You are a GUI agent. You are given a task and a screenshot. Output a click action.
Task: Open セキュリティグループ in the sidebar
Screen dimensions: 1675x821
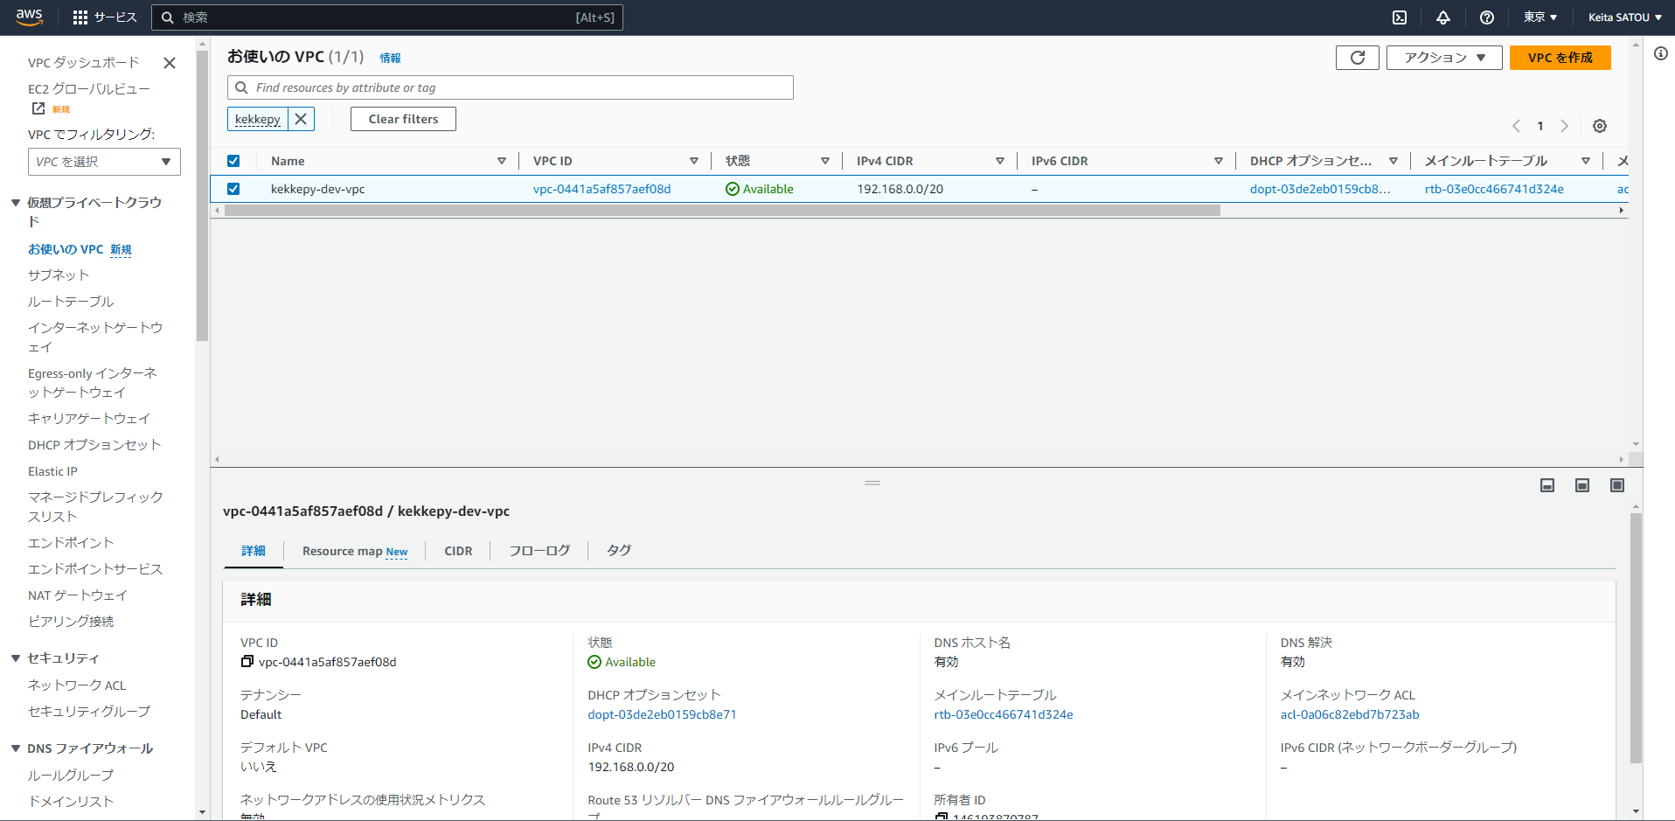(89, 712)
